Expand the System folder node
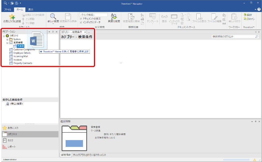The width and height of the screenshot is (262, 162). click(7, 39)
